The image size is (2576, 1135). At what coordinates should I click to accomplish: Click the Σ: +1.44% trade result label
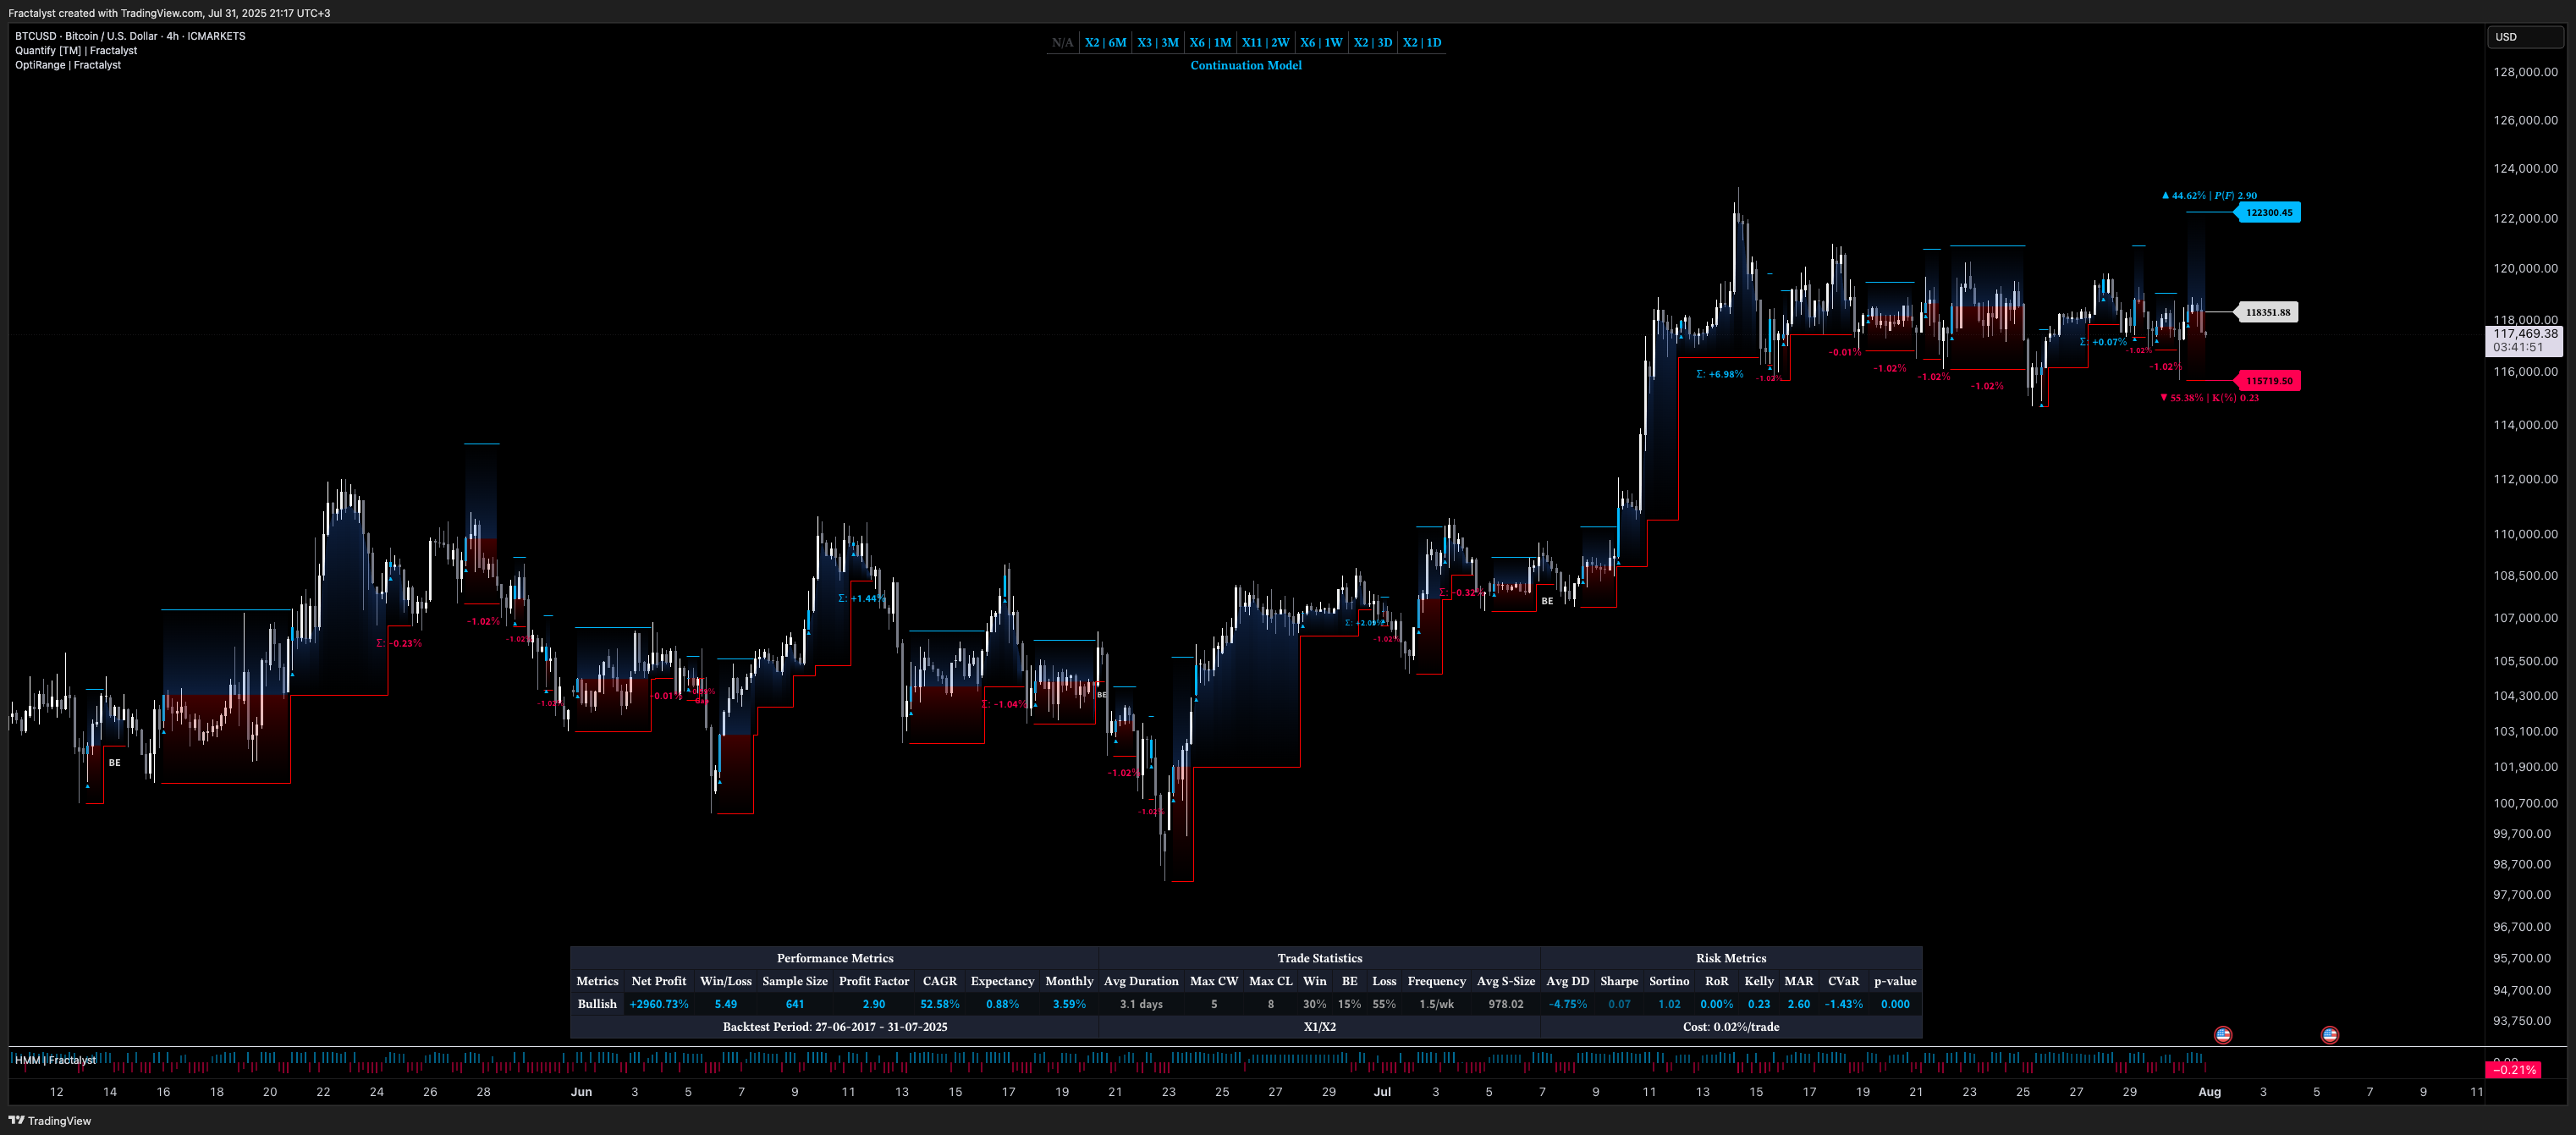(x=860, y=598)
